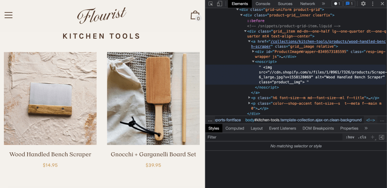This screenshot has height=188, width=387.
Task: Select body#kitchen-tools breadcrumb
Action: (303, 120)
